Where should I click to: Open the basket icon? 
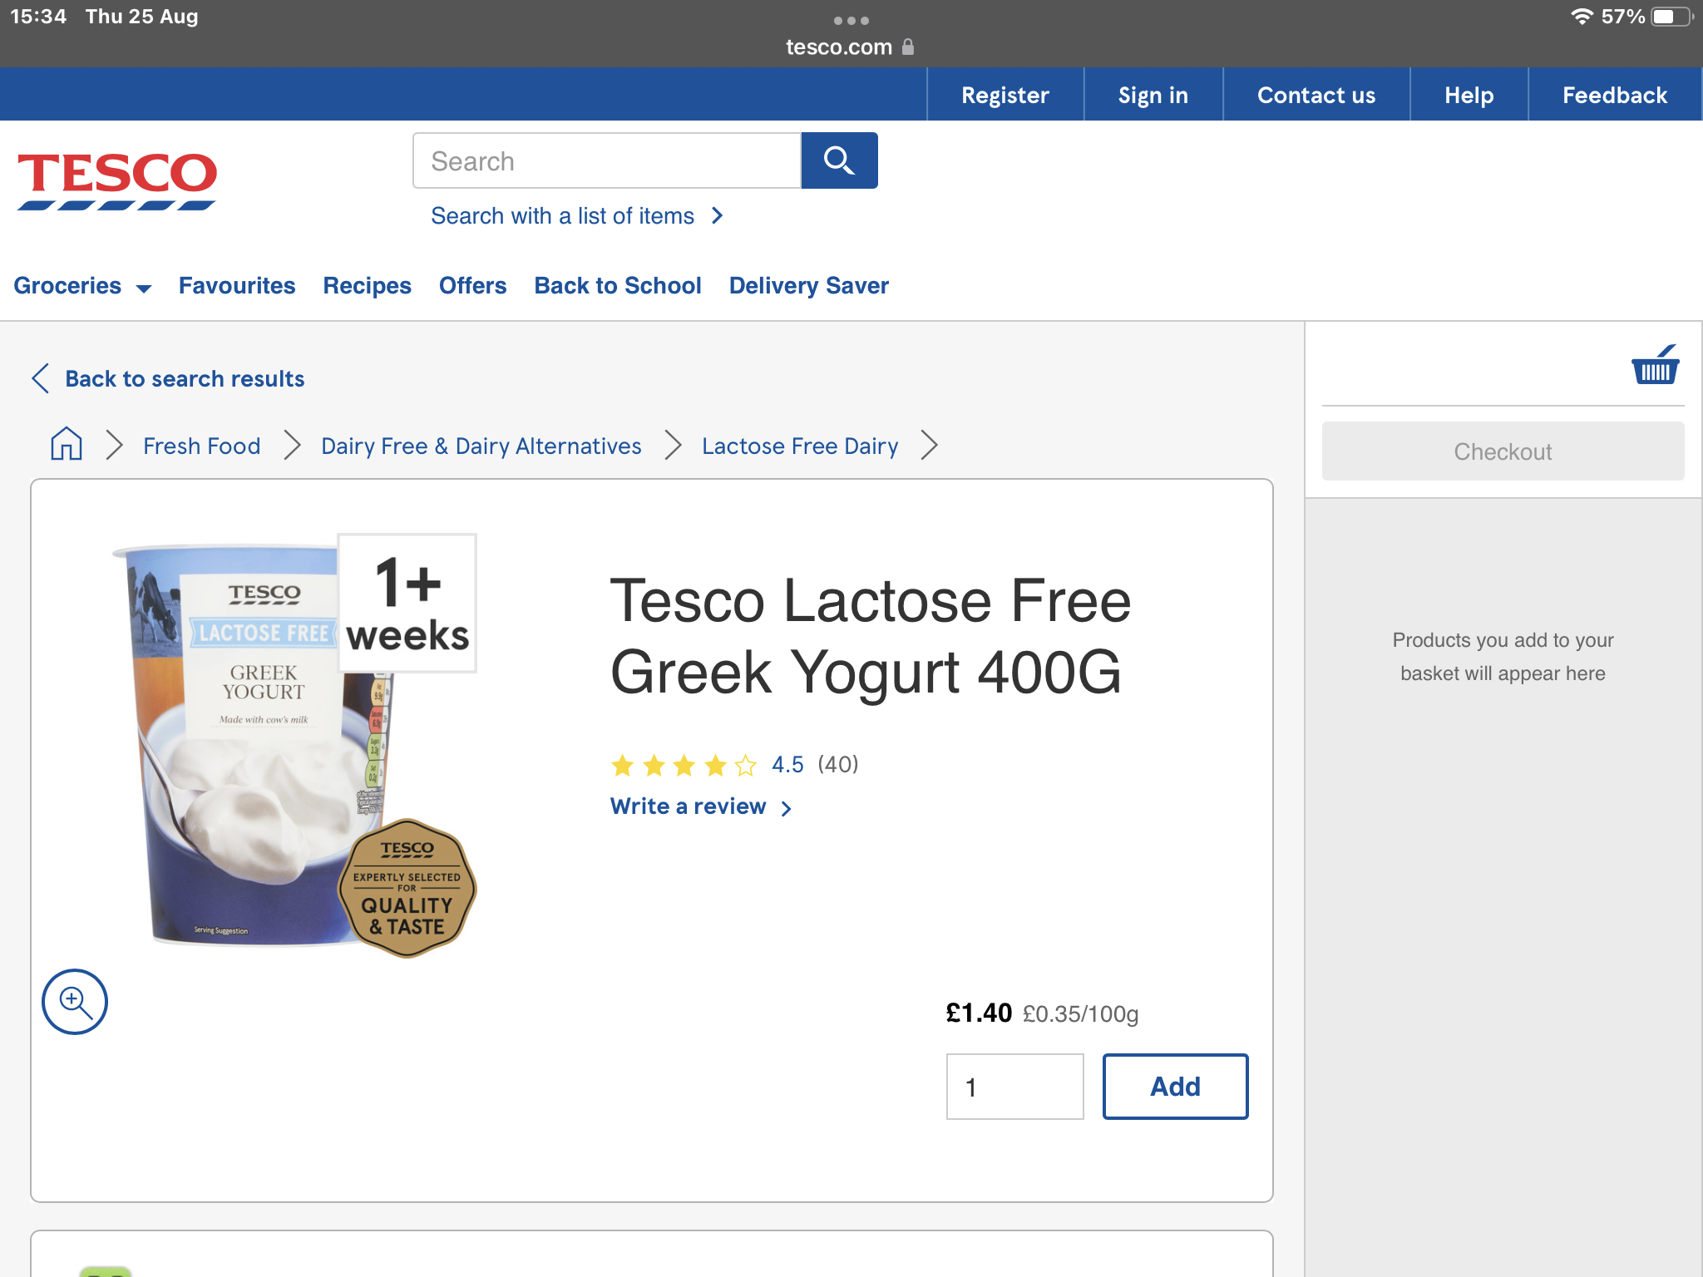pyautogui.click(x=1654, y=366)
